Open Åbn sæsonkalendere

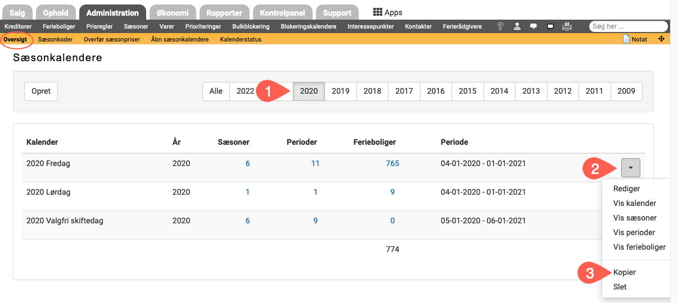(x=180, y=39)
